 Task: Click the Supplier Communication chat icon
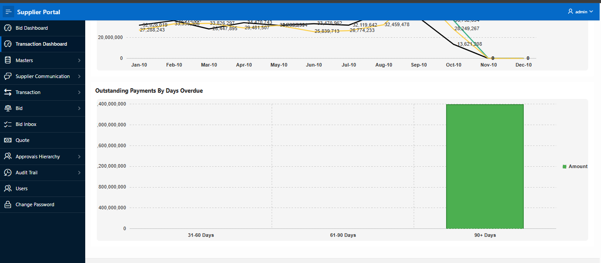click(x=8, y=76)
